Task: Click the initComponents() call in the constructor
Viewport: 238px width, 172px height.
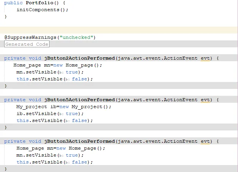Action: [x=42, y=10]
